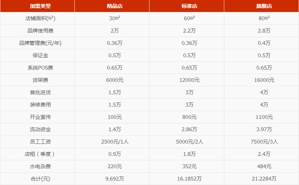Image resolution: width=299 pixels, height=185 pixels.
Task: Click the 货架费 value 12000元
Action: (x=189, y=80)
